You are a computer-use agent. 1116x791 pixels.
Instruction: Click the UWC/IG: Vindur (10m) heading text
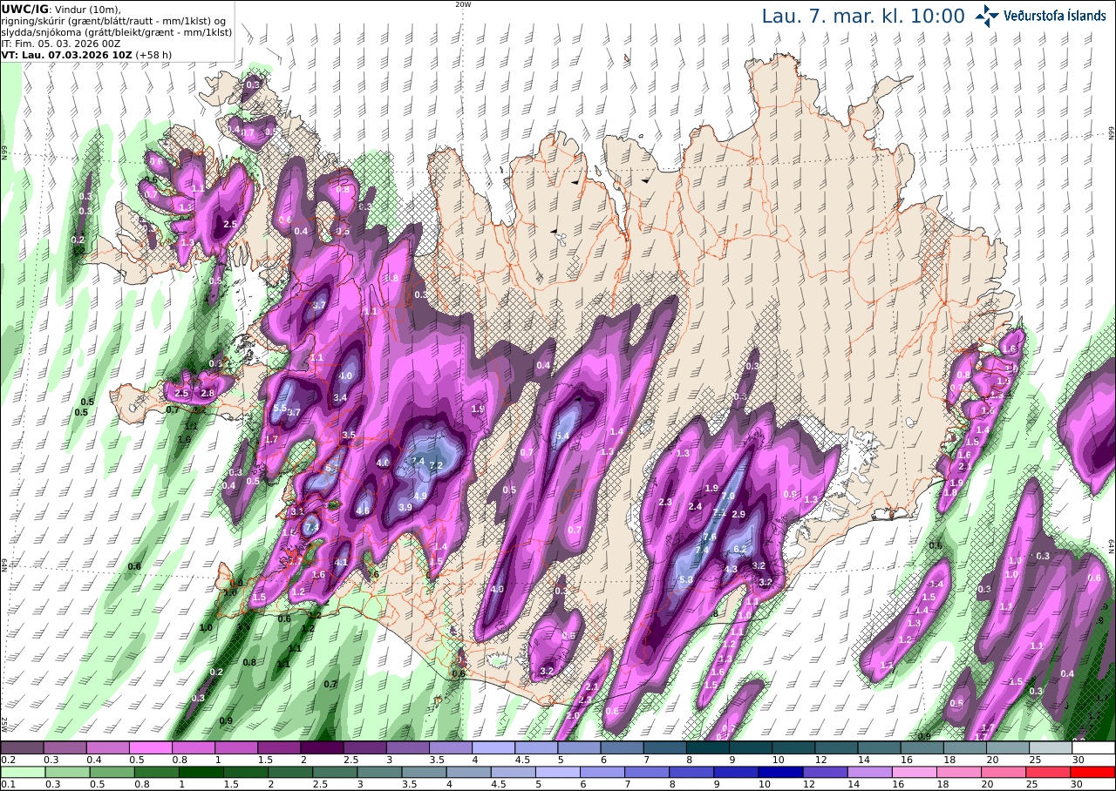click(x=61, y=9)
